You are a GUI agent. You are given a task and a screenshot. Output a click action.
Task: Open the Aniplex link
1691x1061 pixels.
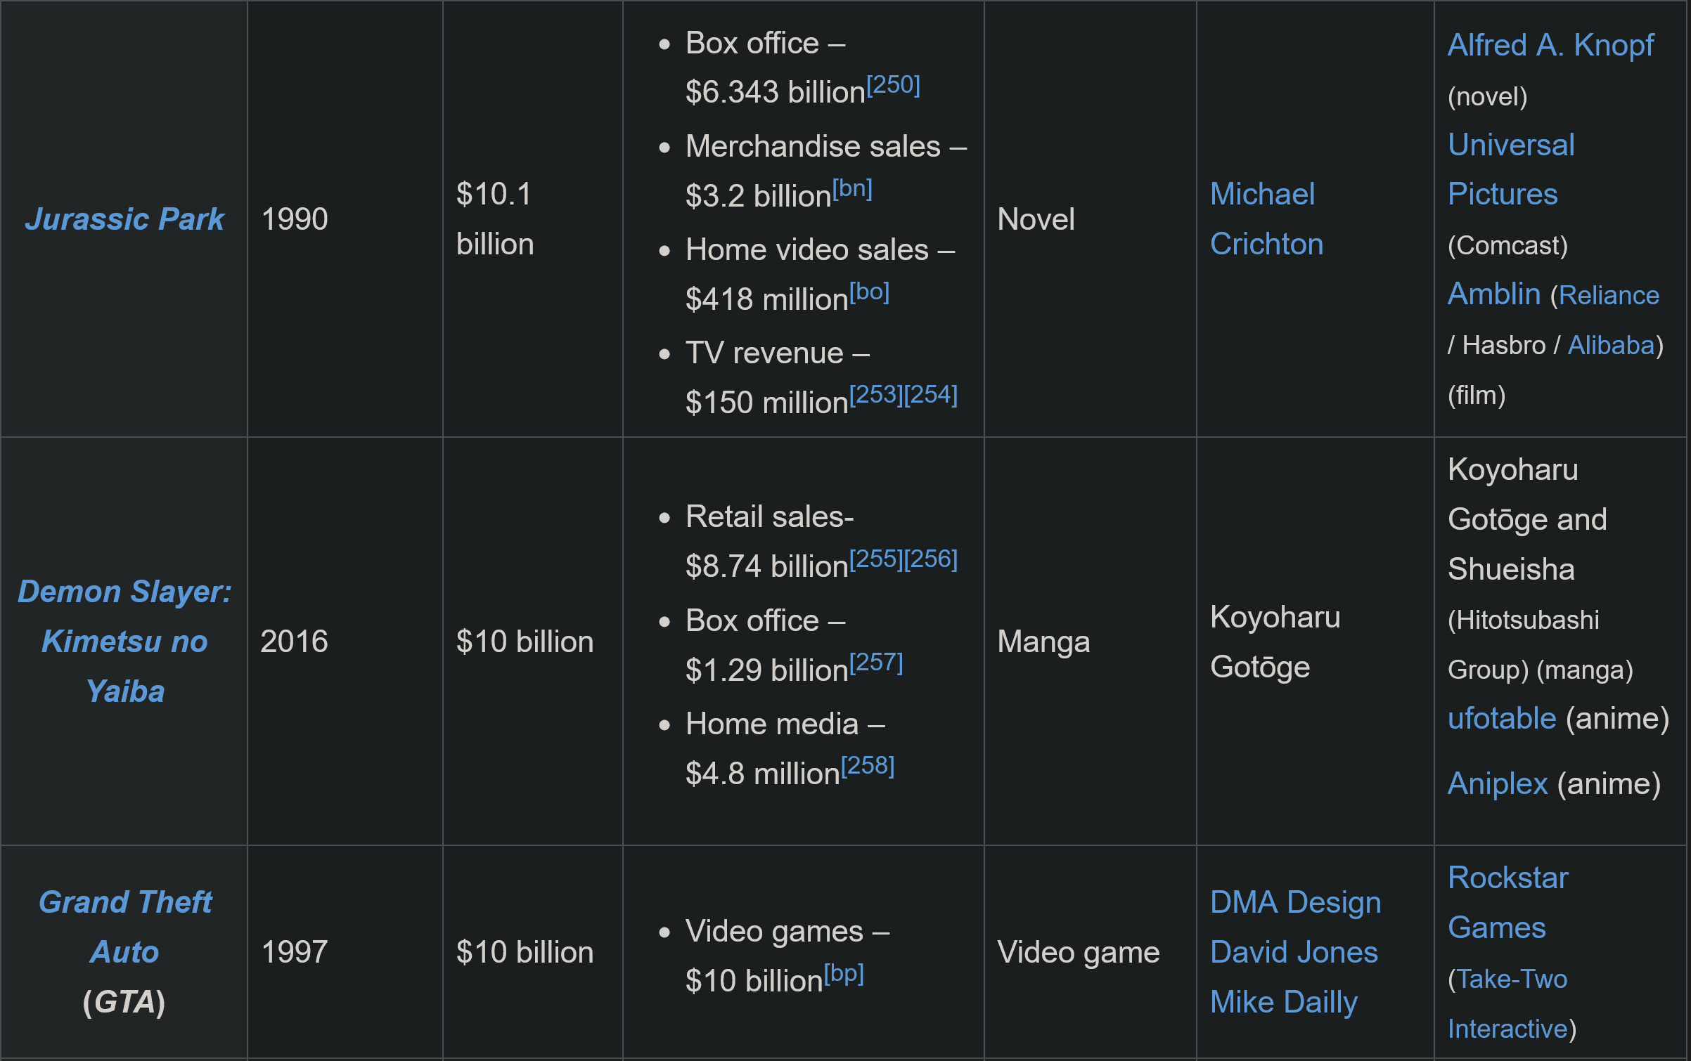click(1498, 783)
